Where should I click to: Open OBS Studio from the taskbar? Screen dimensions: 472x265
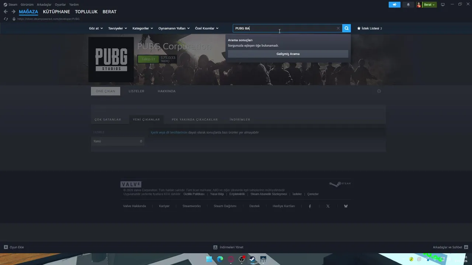242,259
